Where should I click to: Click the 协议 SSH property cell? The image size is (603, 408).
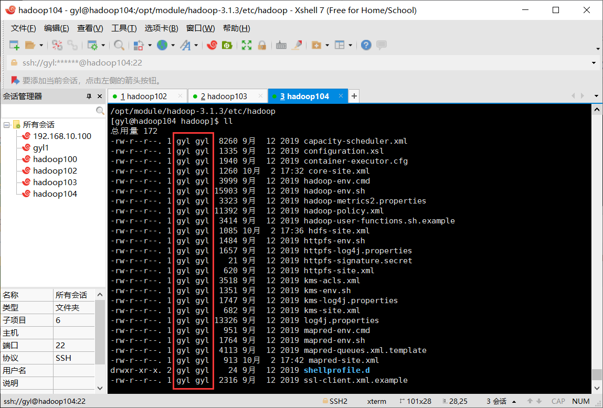pyautogui.click(x=74, y=358)
